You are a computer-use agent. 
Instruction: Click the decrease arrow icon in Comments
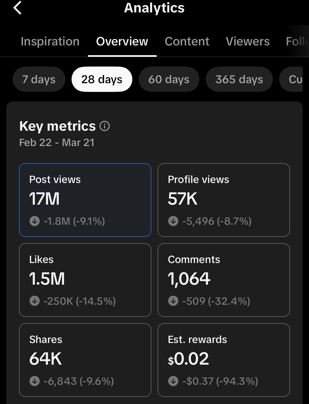pyautogui.click(x=173, y=301)
